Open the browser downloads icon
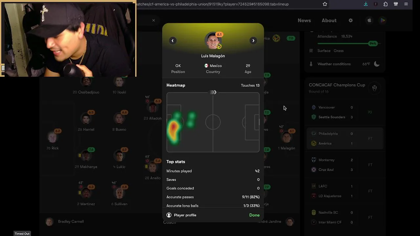The height and width of the screenshot is (236, 420). coord(366,4)
